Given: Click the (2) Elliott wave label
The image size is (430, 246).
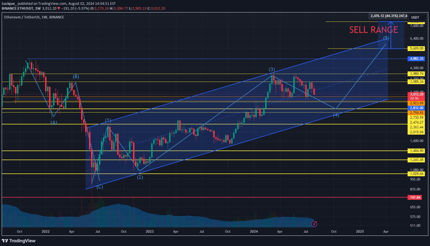Looking at the screenshot, I should coord(140,177).
